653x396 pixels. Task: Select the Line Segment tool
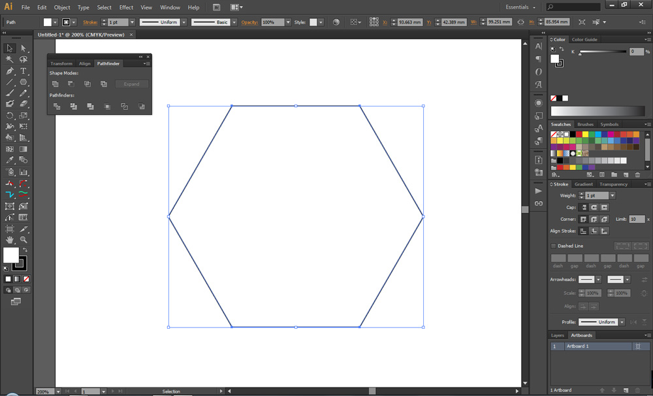[x=10, y=82]
